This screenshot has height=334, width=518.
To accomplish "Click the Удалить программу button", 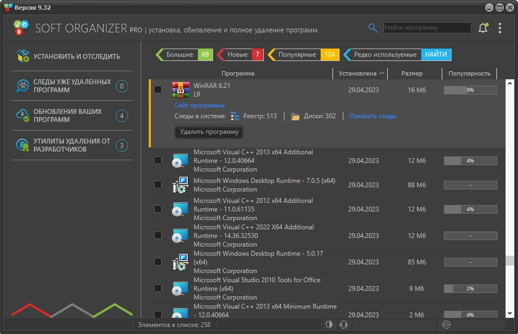I will 209,132.
